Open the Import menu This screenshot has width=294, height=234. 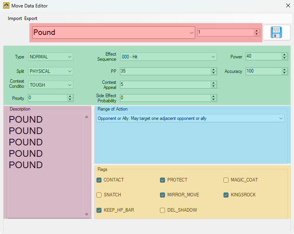[15, 18]
